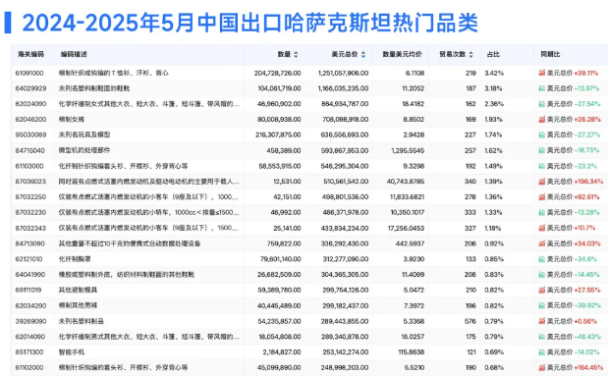Click description 未列名玩具及模型
This screenshot has width=608, height=376.
(84, 134)
